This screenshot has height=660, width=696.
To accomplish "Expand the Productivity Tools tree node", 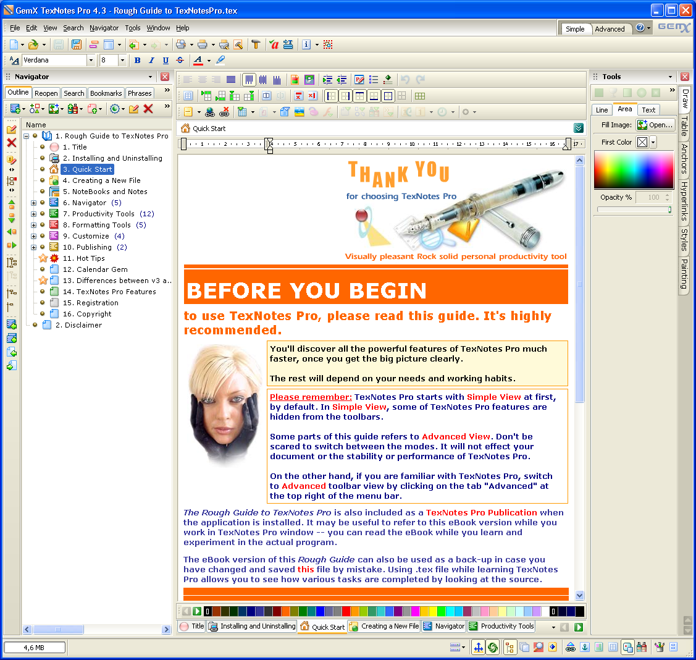I will click(34, 214).
